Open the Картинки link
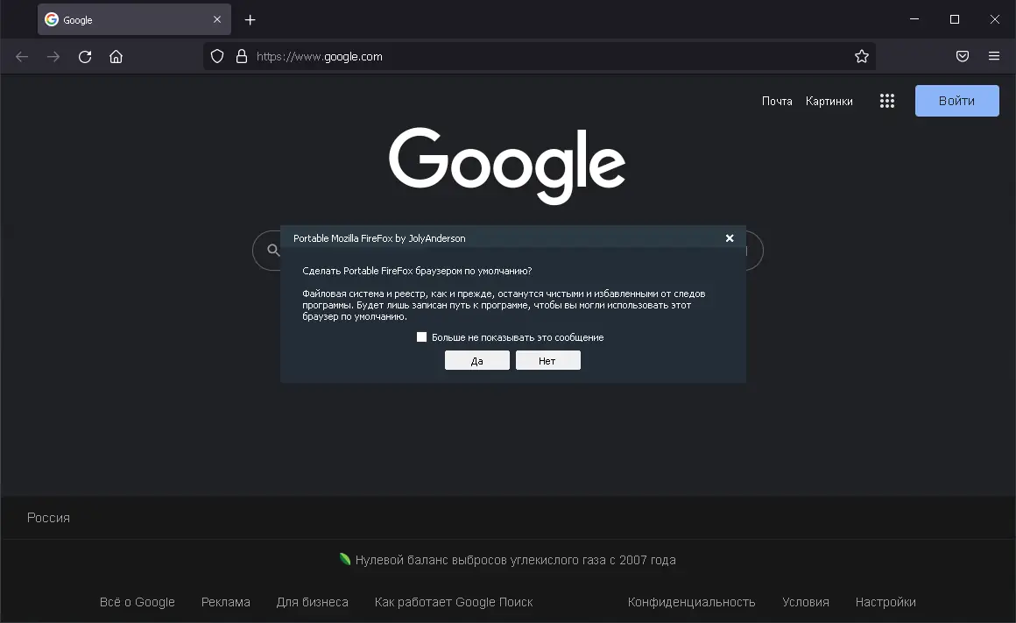 coord(829,101)
